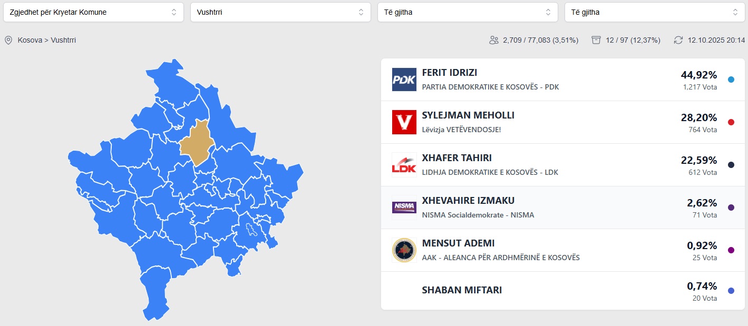
Task: Click the ballot box icon
Action: coord(596,40)
